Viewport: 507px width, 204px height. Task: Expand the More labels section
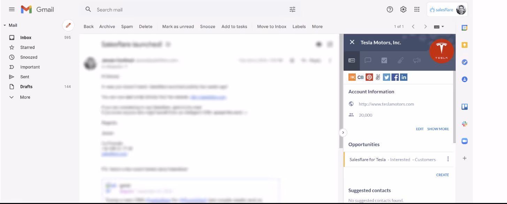tap(24, 97)
